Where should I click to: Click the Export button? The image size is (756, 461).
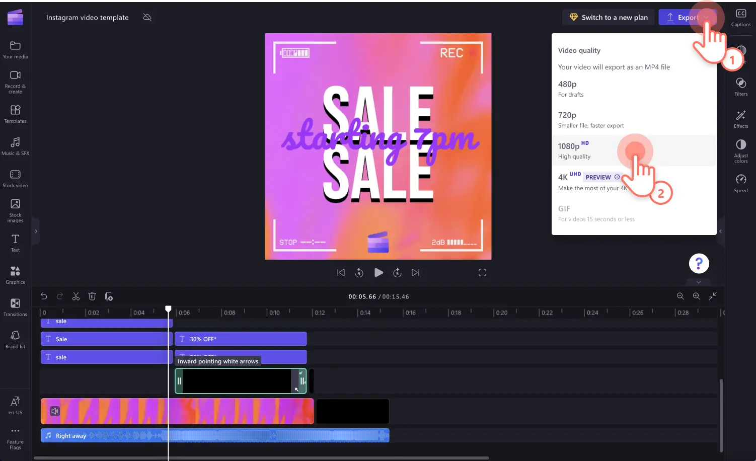[x=687, y=17]
